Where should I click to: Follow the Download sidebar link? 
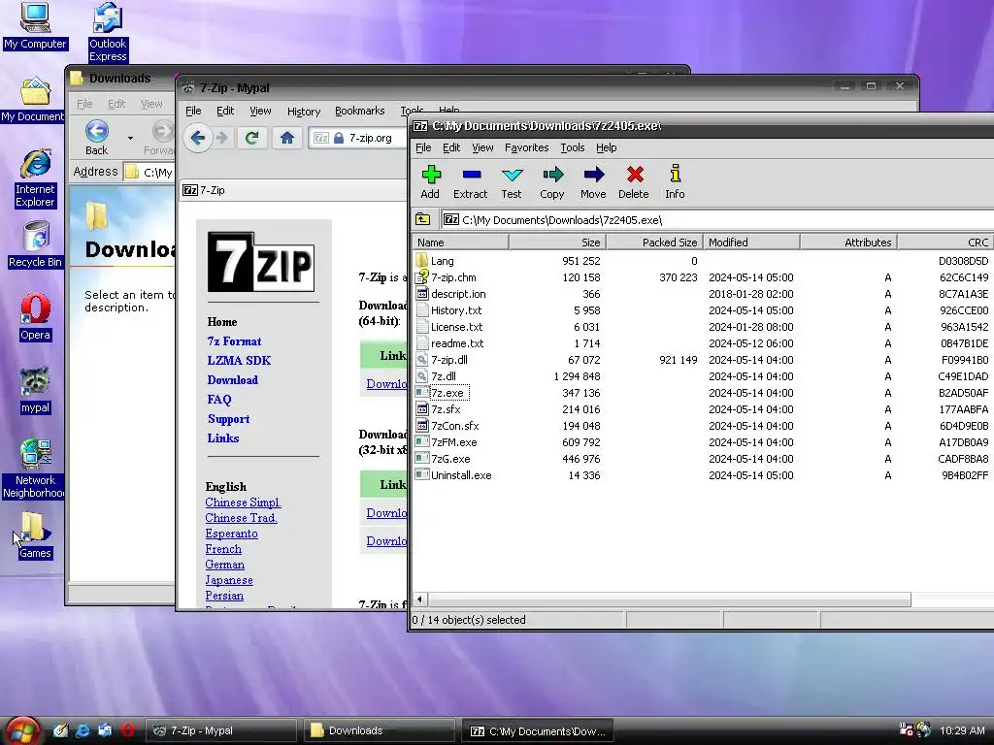[x=233, y=380]
